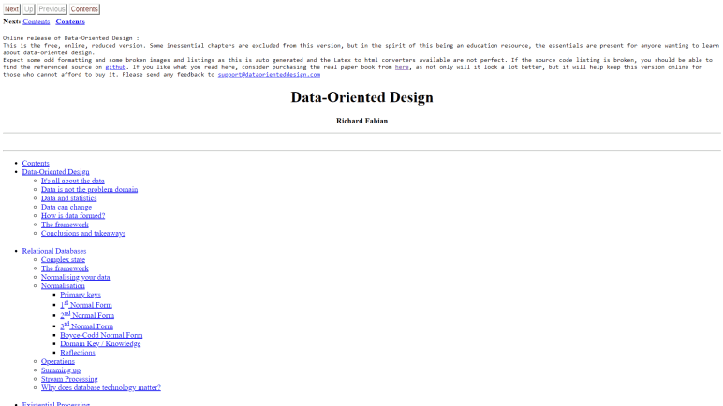This screenshot has height=406, width=723.
Task: Go to 'It's all about the data'
Action: coord(72,181)
